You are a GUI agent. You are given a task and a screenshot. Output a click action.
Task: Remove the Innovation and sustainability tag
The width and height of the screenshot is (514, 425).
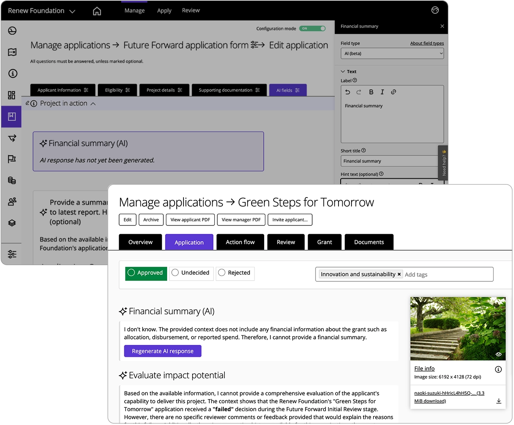(x=399, y=274)
